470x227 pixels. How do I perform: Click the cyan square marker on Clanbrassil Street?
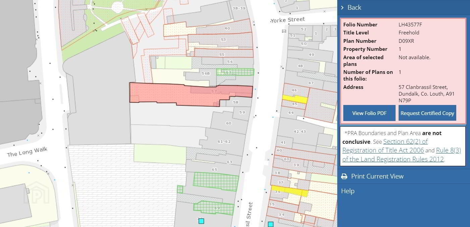tap(271, 224)
